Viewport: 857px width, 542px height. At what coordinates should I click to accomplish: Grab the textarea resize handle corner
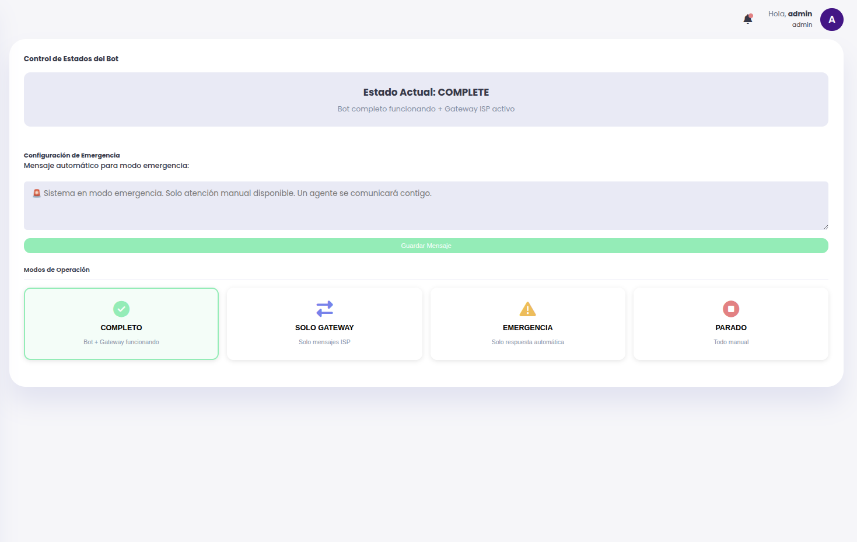pos(825,227)
